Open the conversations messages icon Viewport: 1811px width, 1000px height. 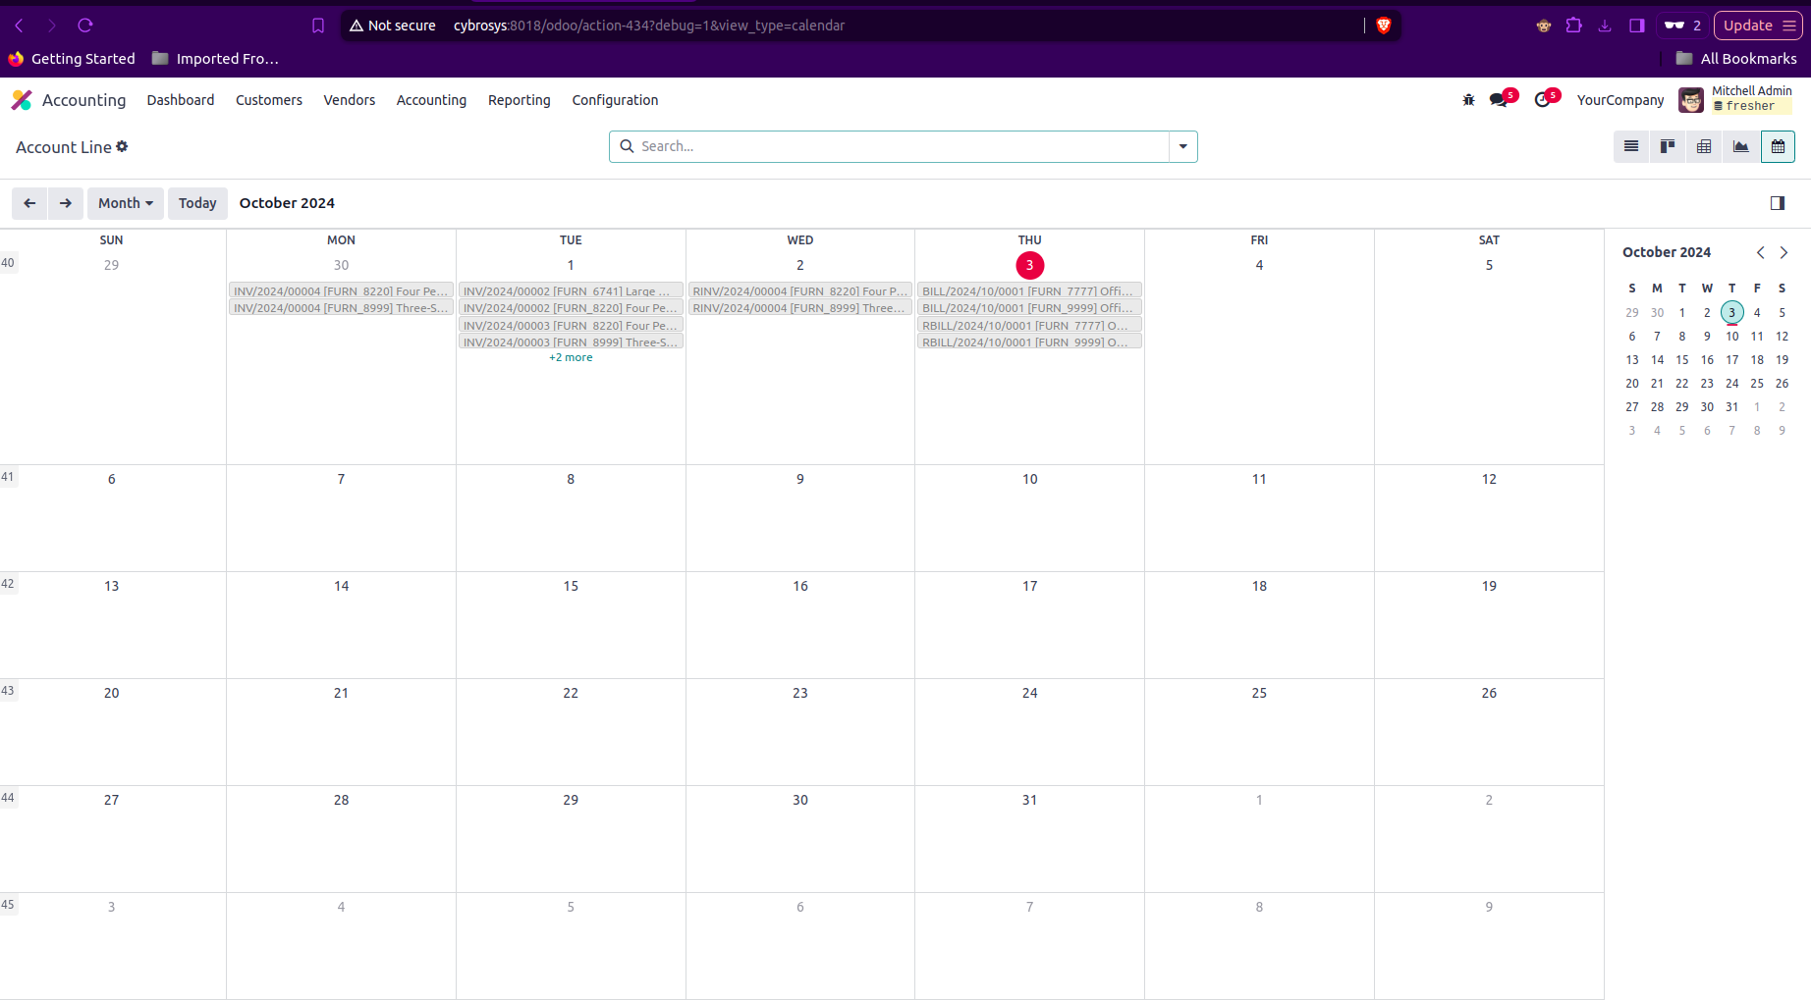1499,100
